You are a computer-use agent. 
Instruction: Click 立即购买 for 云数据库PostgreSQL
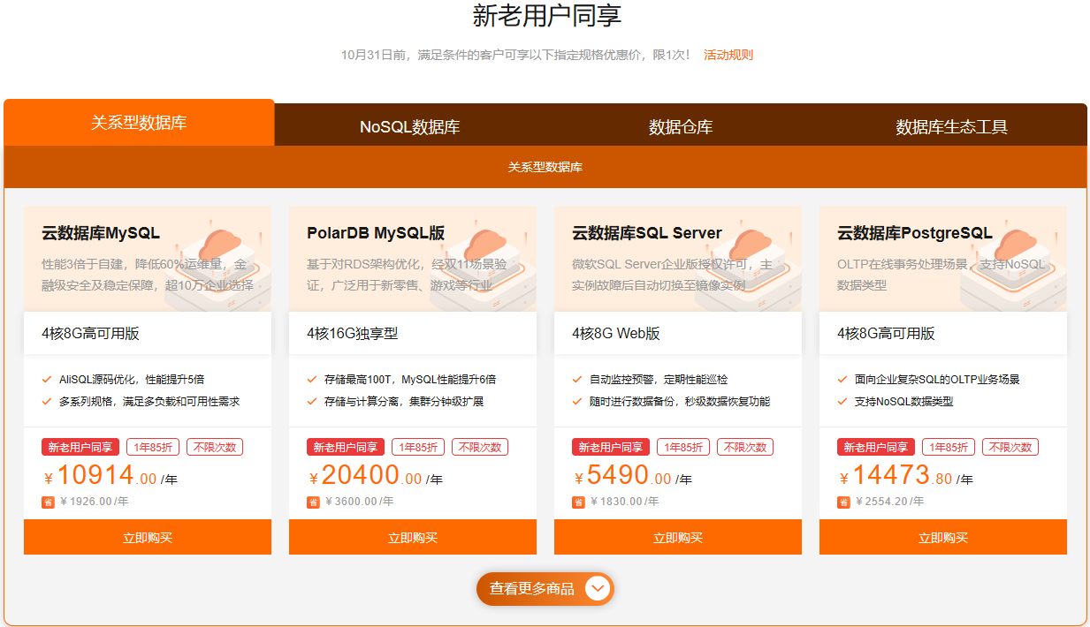(943, 537)
